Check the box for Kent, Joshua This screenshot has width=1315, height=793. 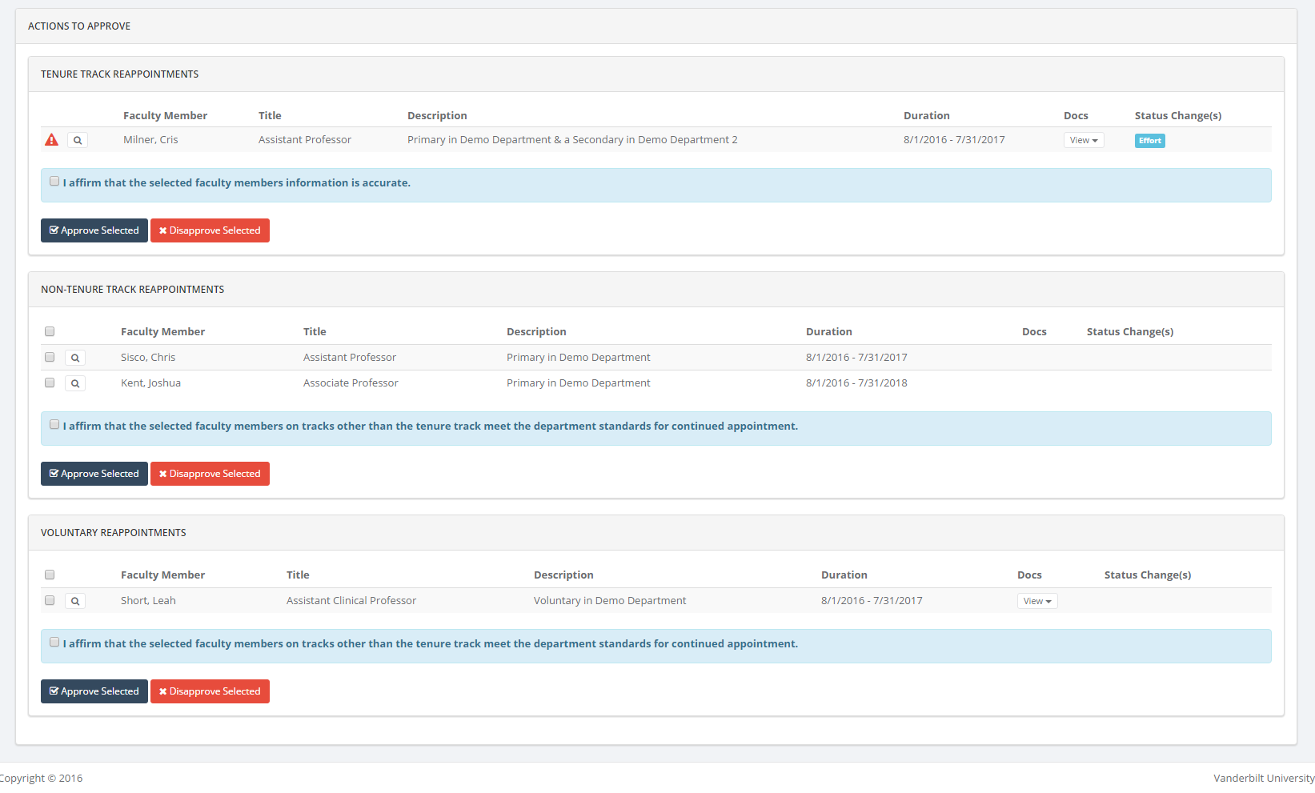pyautogui.click(x=50, y=382)
